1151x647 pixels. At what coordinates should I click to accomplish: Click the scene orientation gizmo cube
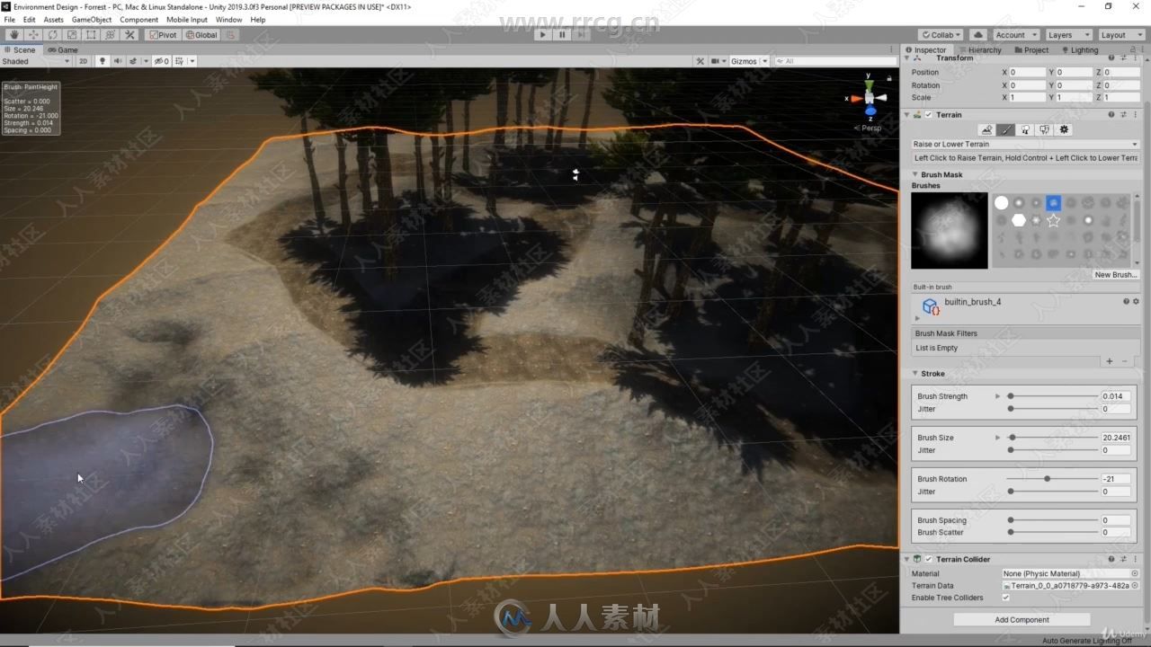pyautogui.click(x=870, y=97)
